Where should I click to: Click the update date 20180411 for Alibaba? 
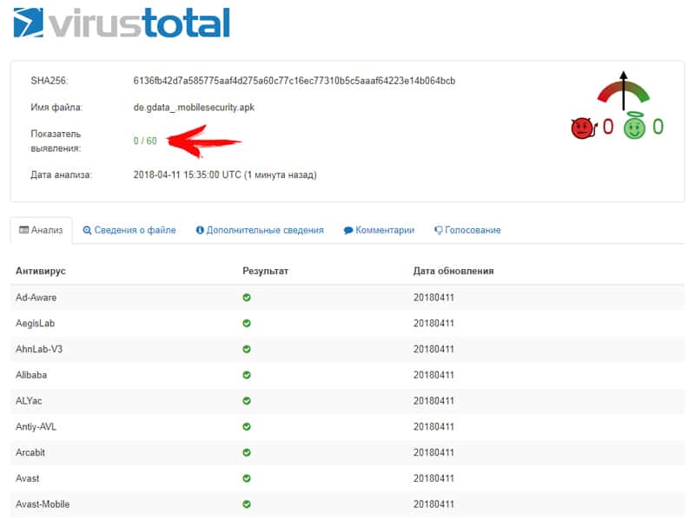pos(434,375)
